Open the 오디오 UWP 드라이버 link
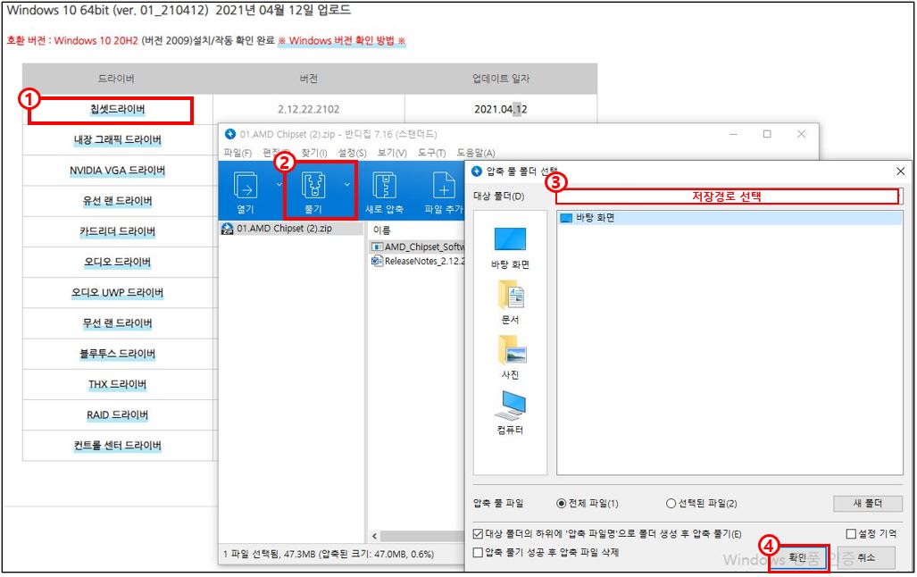This screenshot has width=917, height=577. [117, 292]
